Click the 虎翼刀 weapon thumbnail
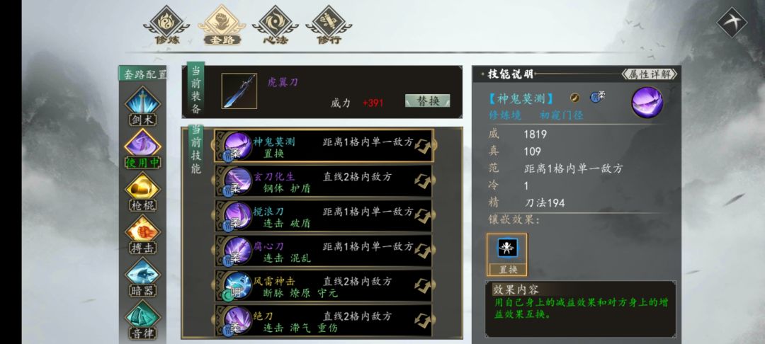The width and height of the screenshot is (765, 344). tap(239, 91)
